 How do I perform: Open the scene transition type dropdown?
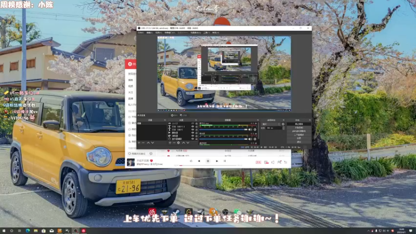click(x=271, y=124)
